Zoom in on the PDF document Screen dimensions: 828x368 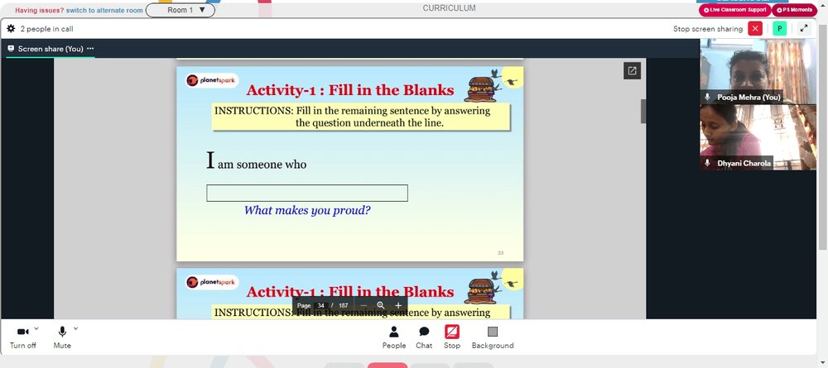(398, 305)
